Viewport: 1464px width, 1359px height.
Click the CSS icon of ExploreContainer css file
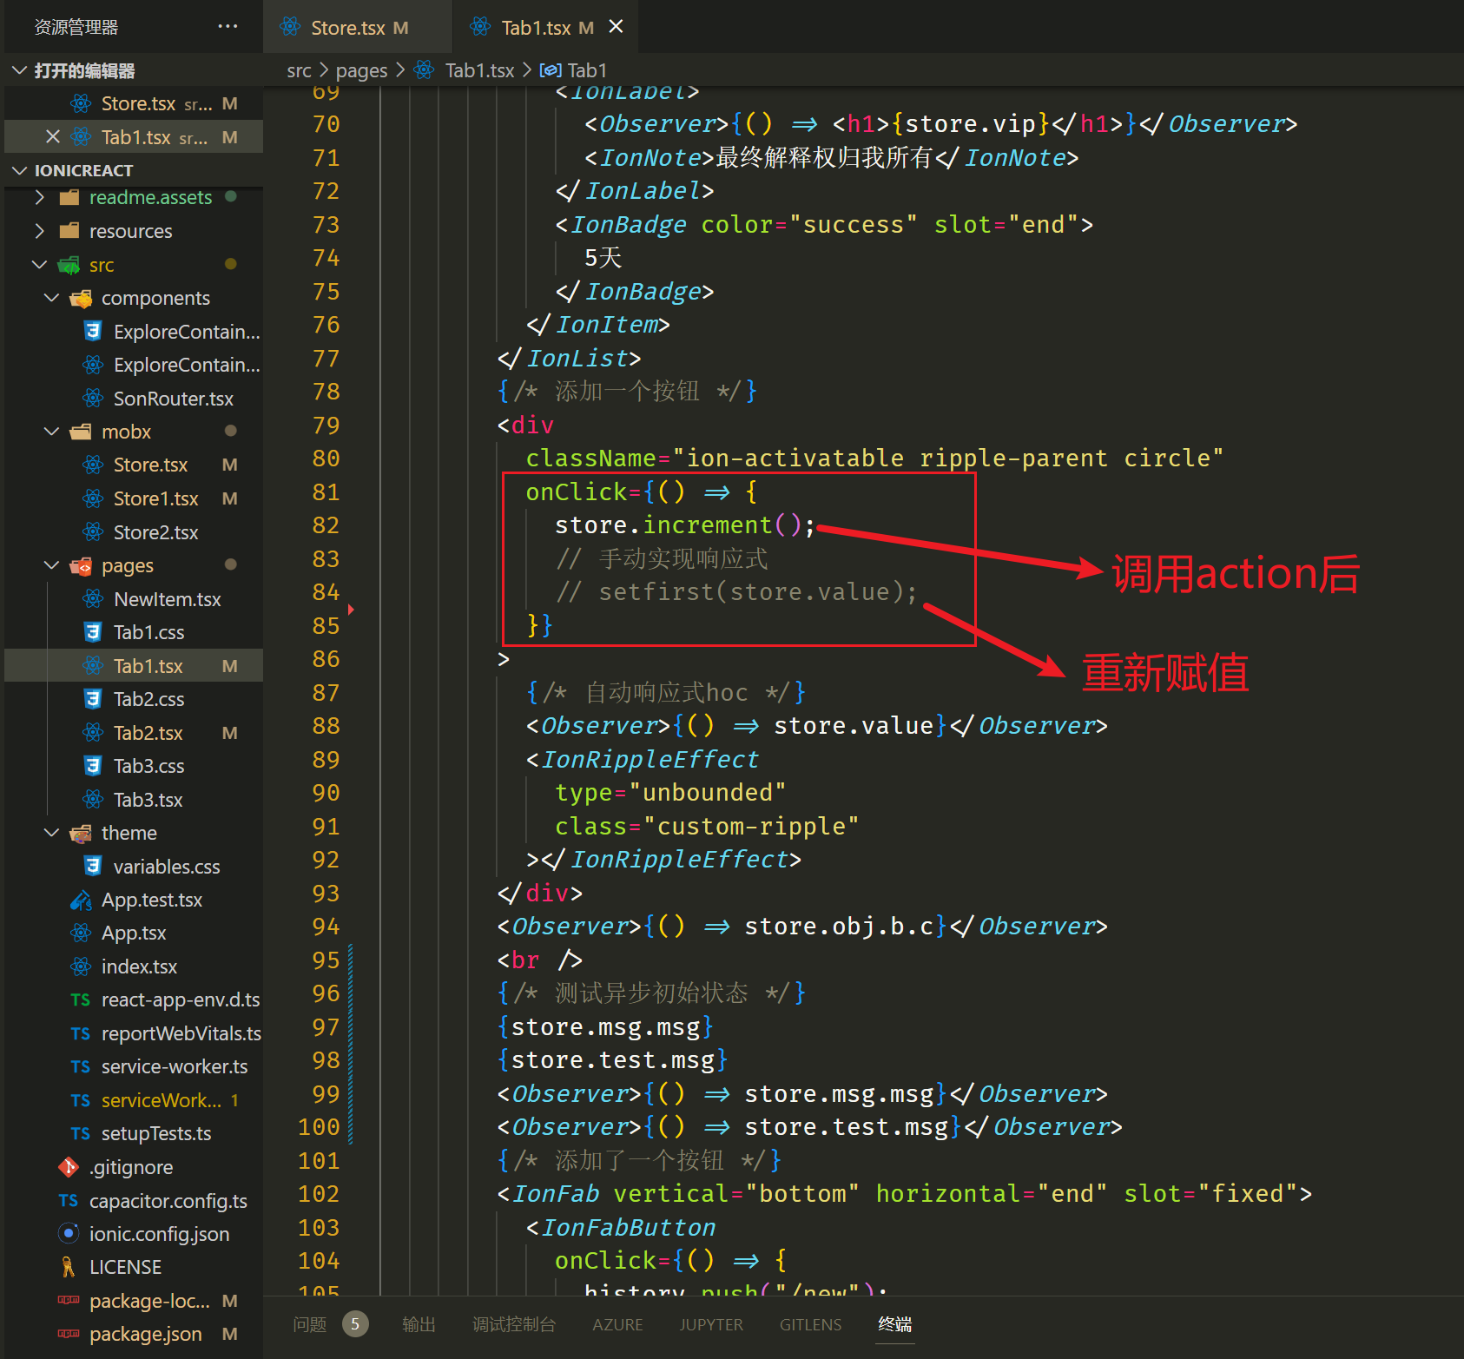[93, 332]
